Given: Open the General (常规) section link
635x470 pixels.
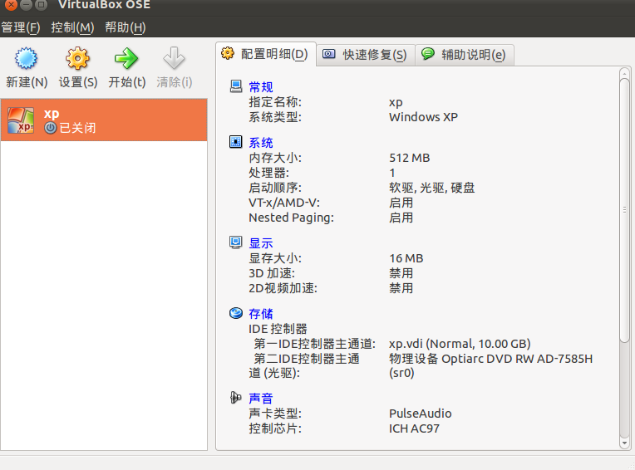Looking at the screenshot, I should 261,87.
